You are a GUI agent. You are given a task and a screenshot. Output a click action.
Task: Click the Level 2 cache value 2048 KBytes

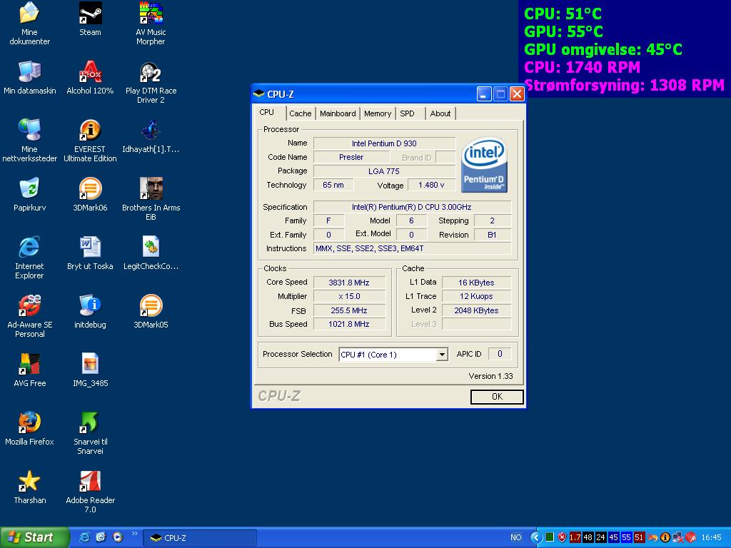tap(476, 310)
